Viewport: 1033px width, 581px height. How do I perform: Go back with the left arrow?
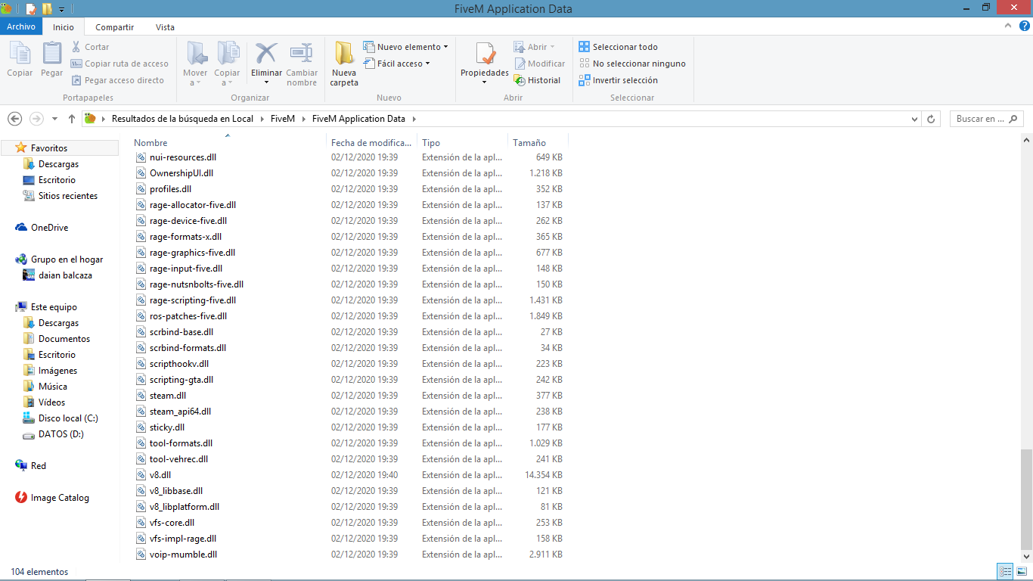coord(14,119)
